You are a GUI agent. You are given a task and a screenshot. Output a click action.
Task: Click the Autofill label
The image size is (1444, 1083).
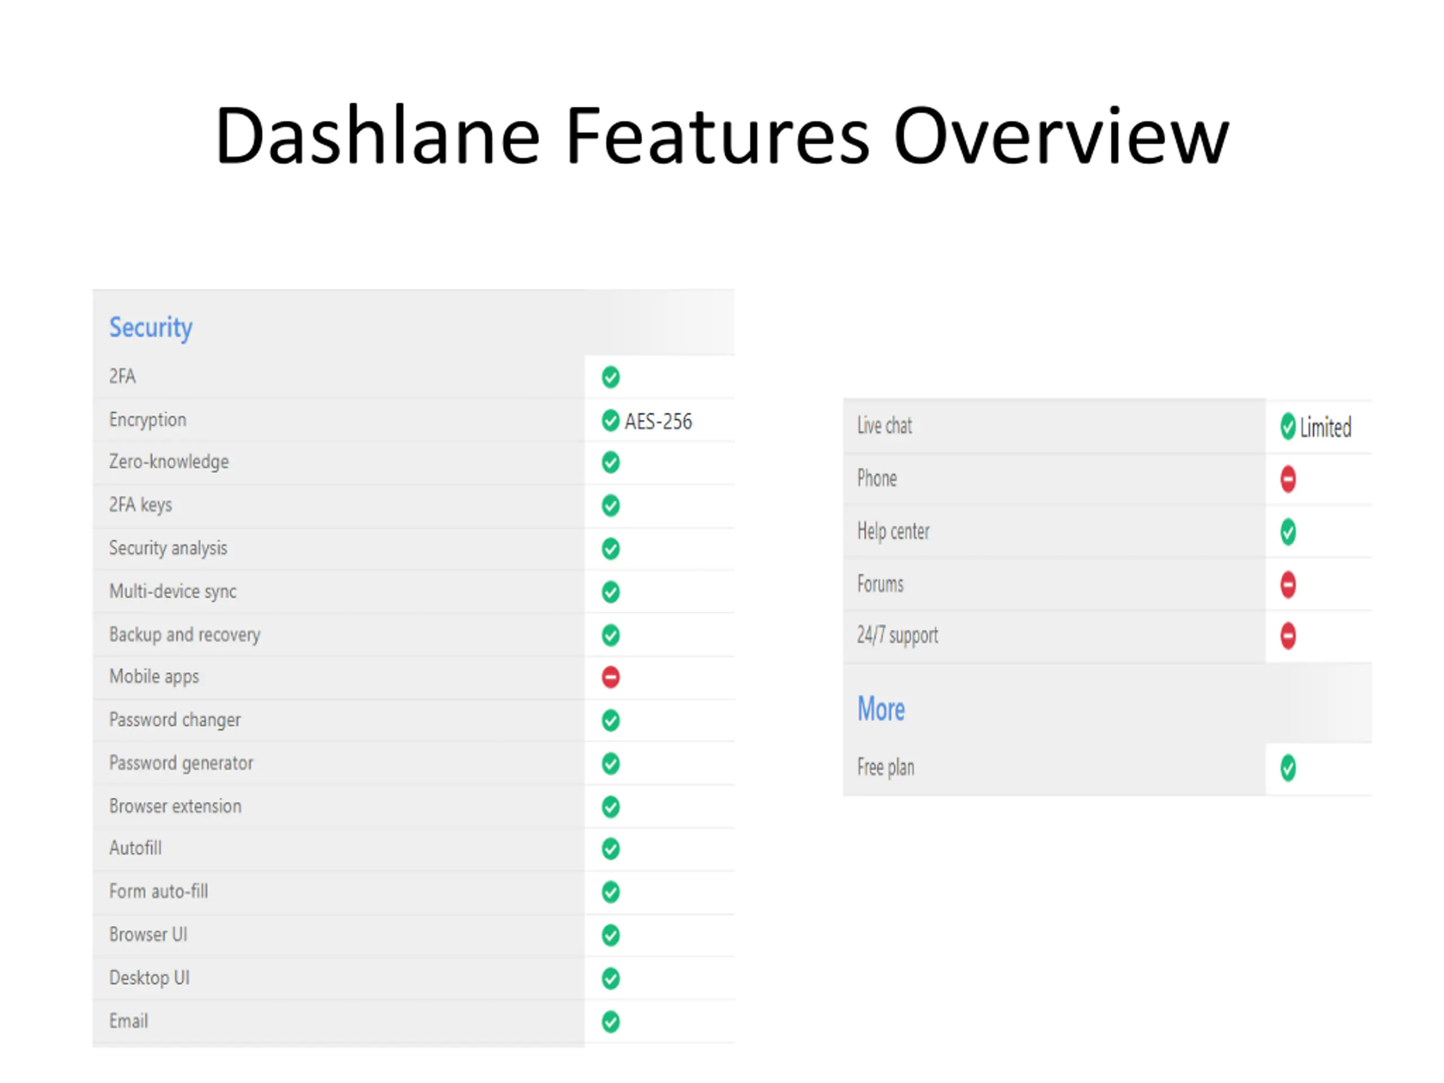[135, 849]
